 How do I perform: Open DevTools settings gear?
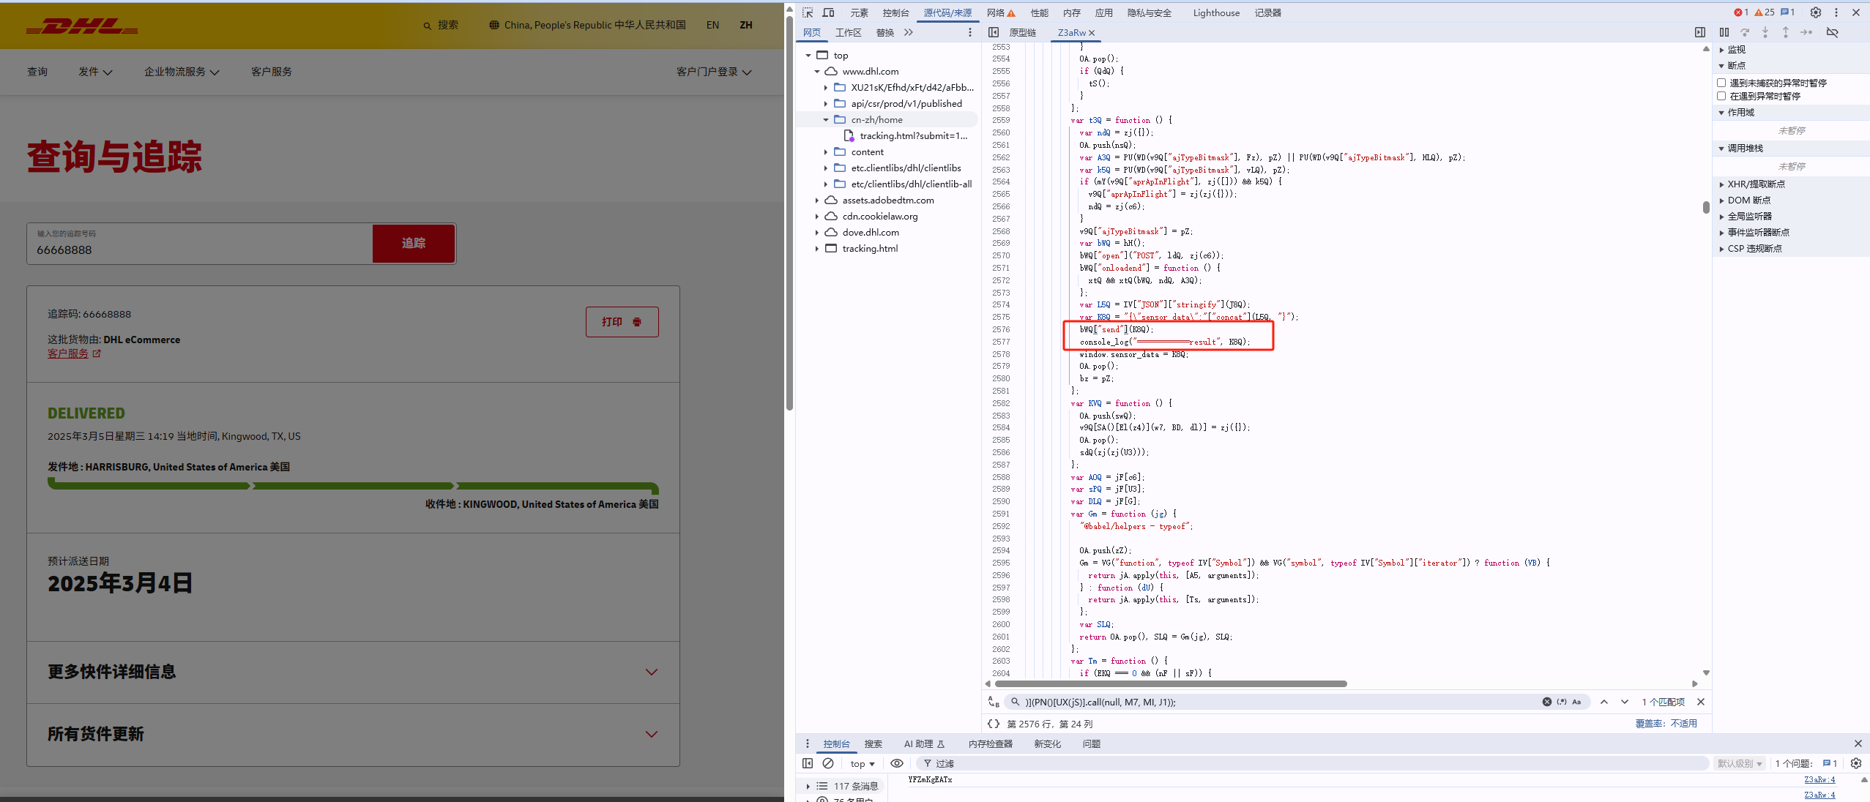(1816, 12)
